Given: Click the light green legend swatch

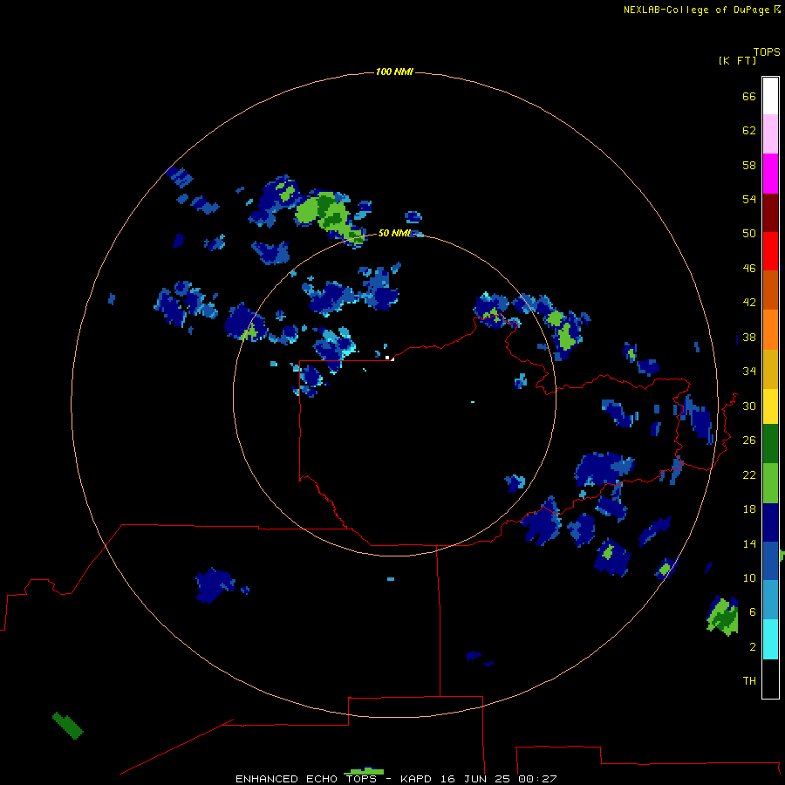Looking at the screenshot, I should 770,483.
